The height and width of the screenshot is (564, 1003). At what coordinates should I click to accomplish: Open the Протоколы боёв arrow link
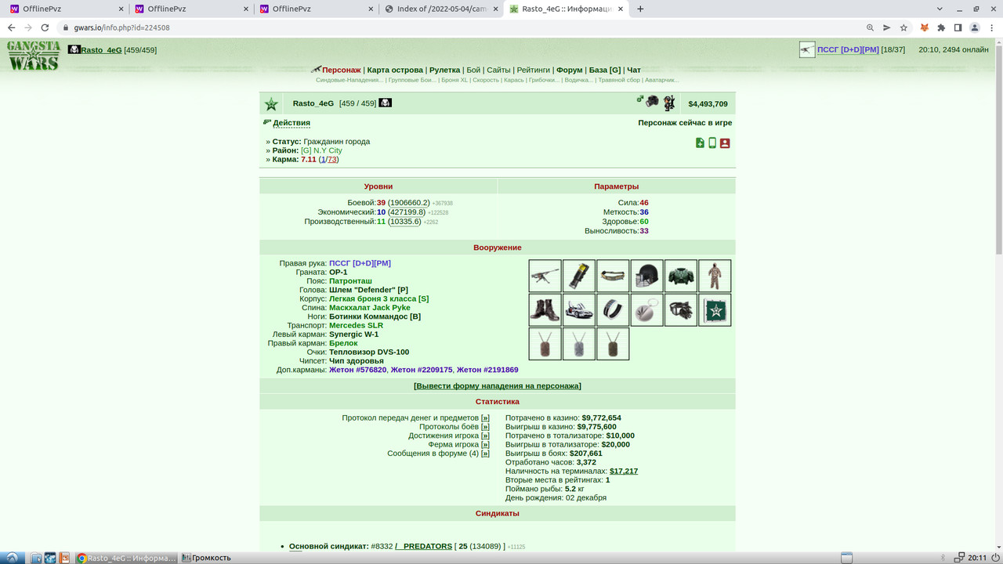tap(485, 427)
